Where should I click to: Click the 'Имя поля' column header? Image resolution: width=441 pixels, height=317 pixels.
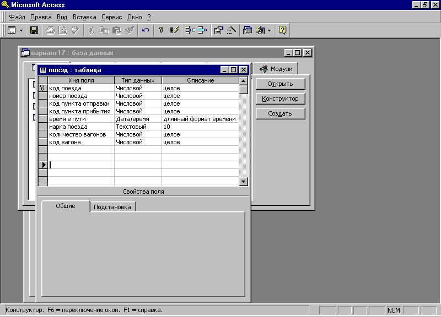coord(81,80)
